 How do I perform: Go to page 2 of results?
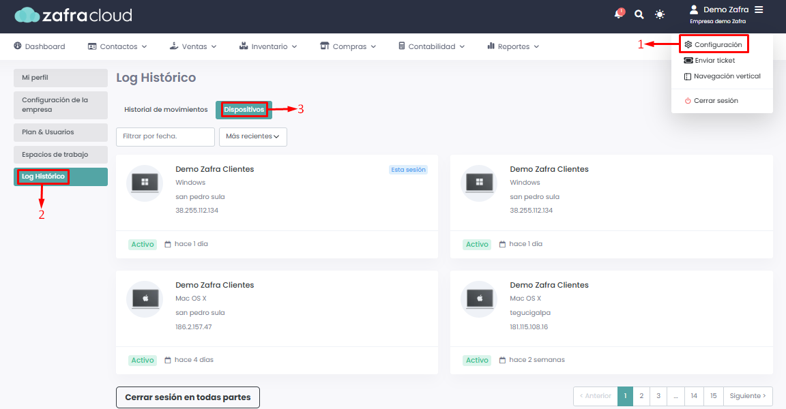point(641,396)
